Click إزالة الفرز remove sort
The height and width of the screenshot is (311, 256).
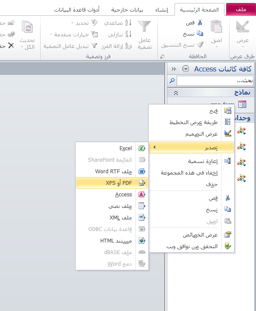pos(117,46)
